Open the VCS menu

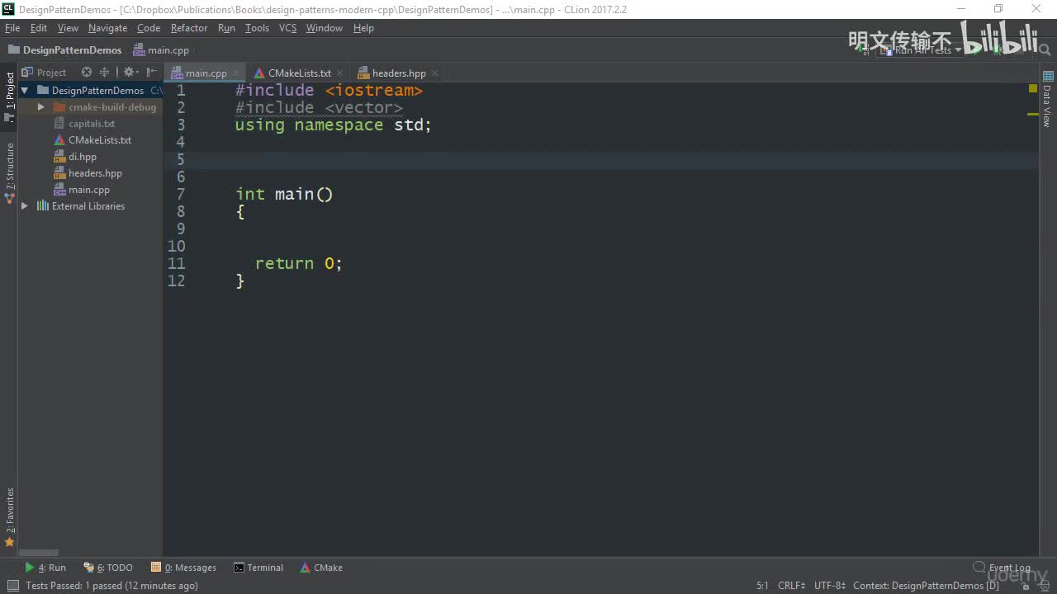pyautogui.click(x=287, y=28)
